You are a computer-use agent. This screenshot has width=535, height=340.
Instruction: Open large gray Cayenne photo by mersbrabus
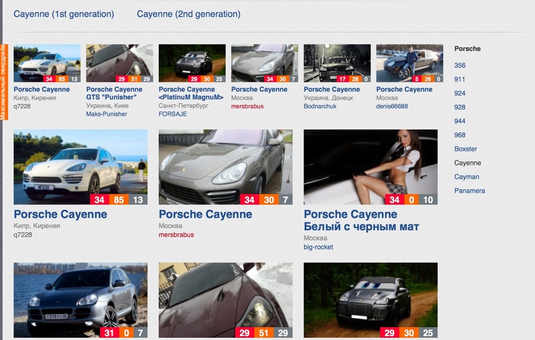226,167
